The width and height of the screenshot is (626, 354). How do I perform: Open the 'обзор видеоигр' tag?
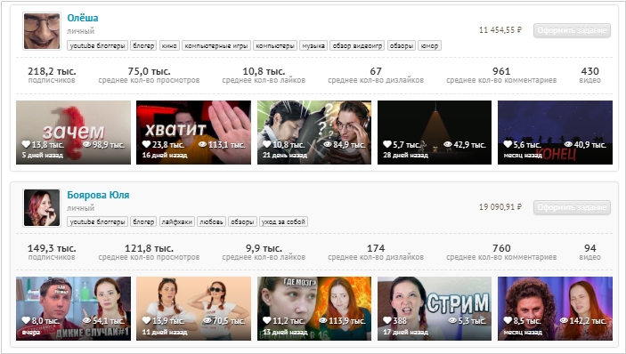click(357, 46)
